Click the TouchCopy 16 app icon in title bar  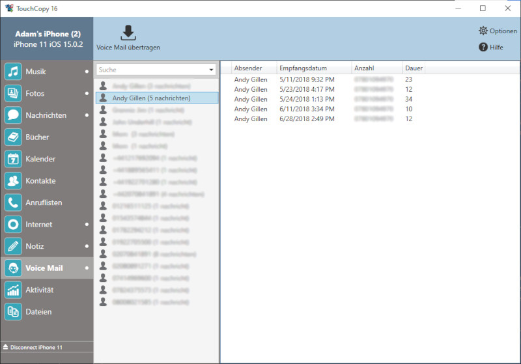tap(9, 8)
